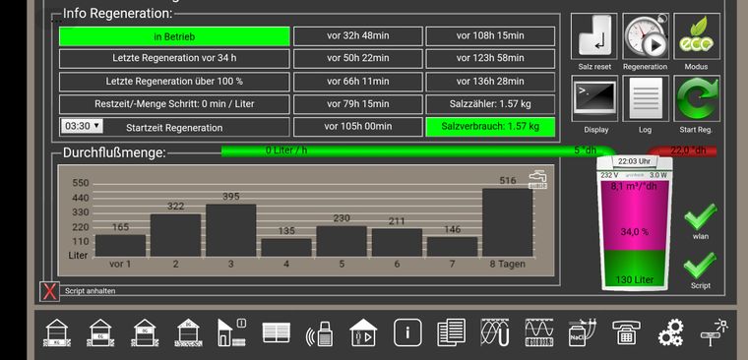Click 'vor 32h 48min' entry

pyautogui.click(x=358, y=35)
